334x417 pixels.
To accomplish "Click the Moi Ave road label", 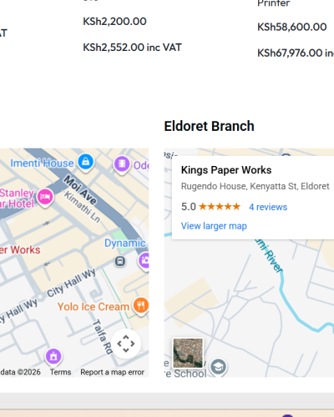I will [80, 190].
